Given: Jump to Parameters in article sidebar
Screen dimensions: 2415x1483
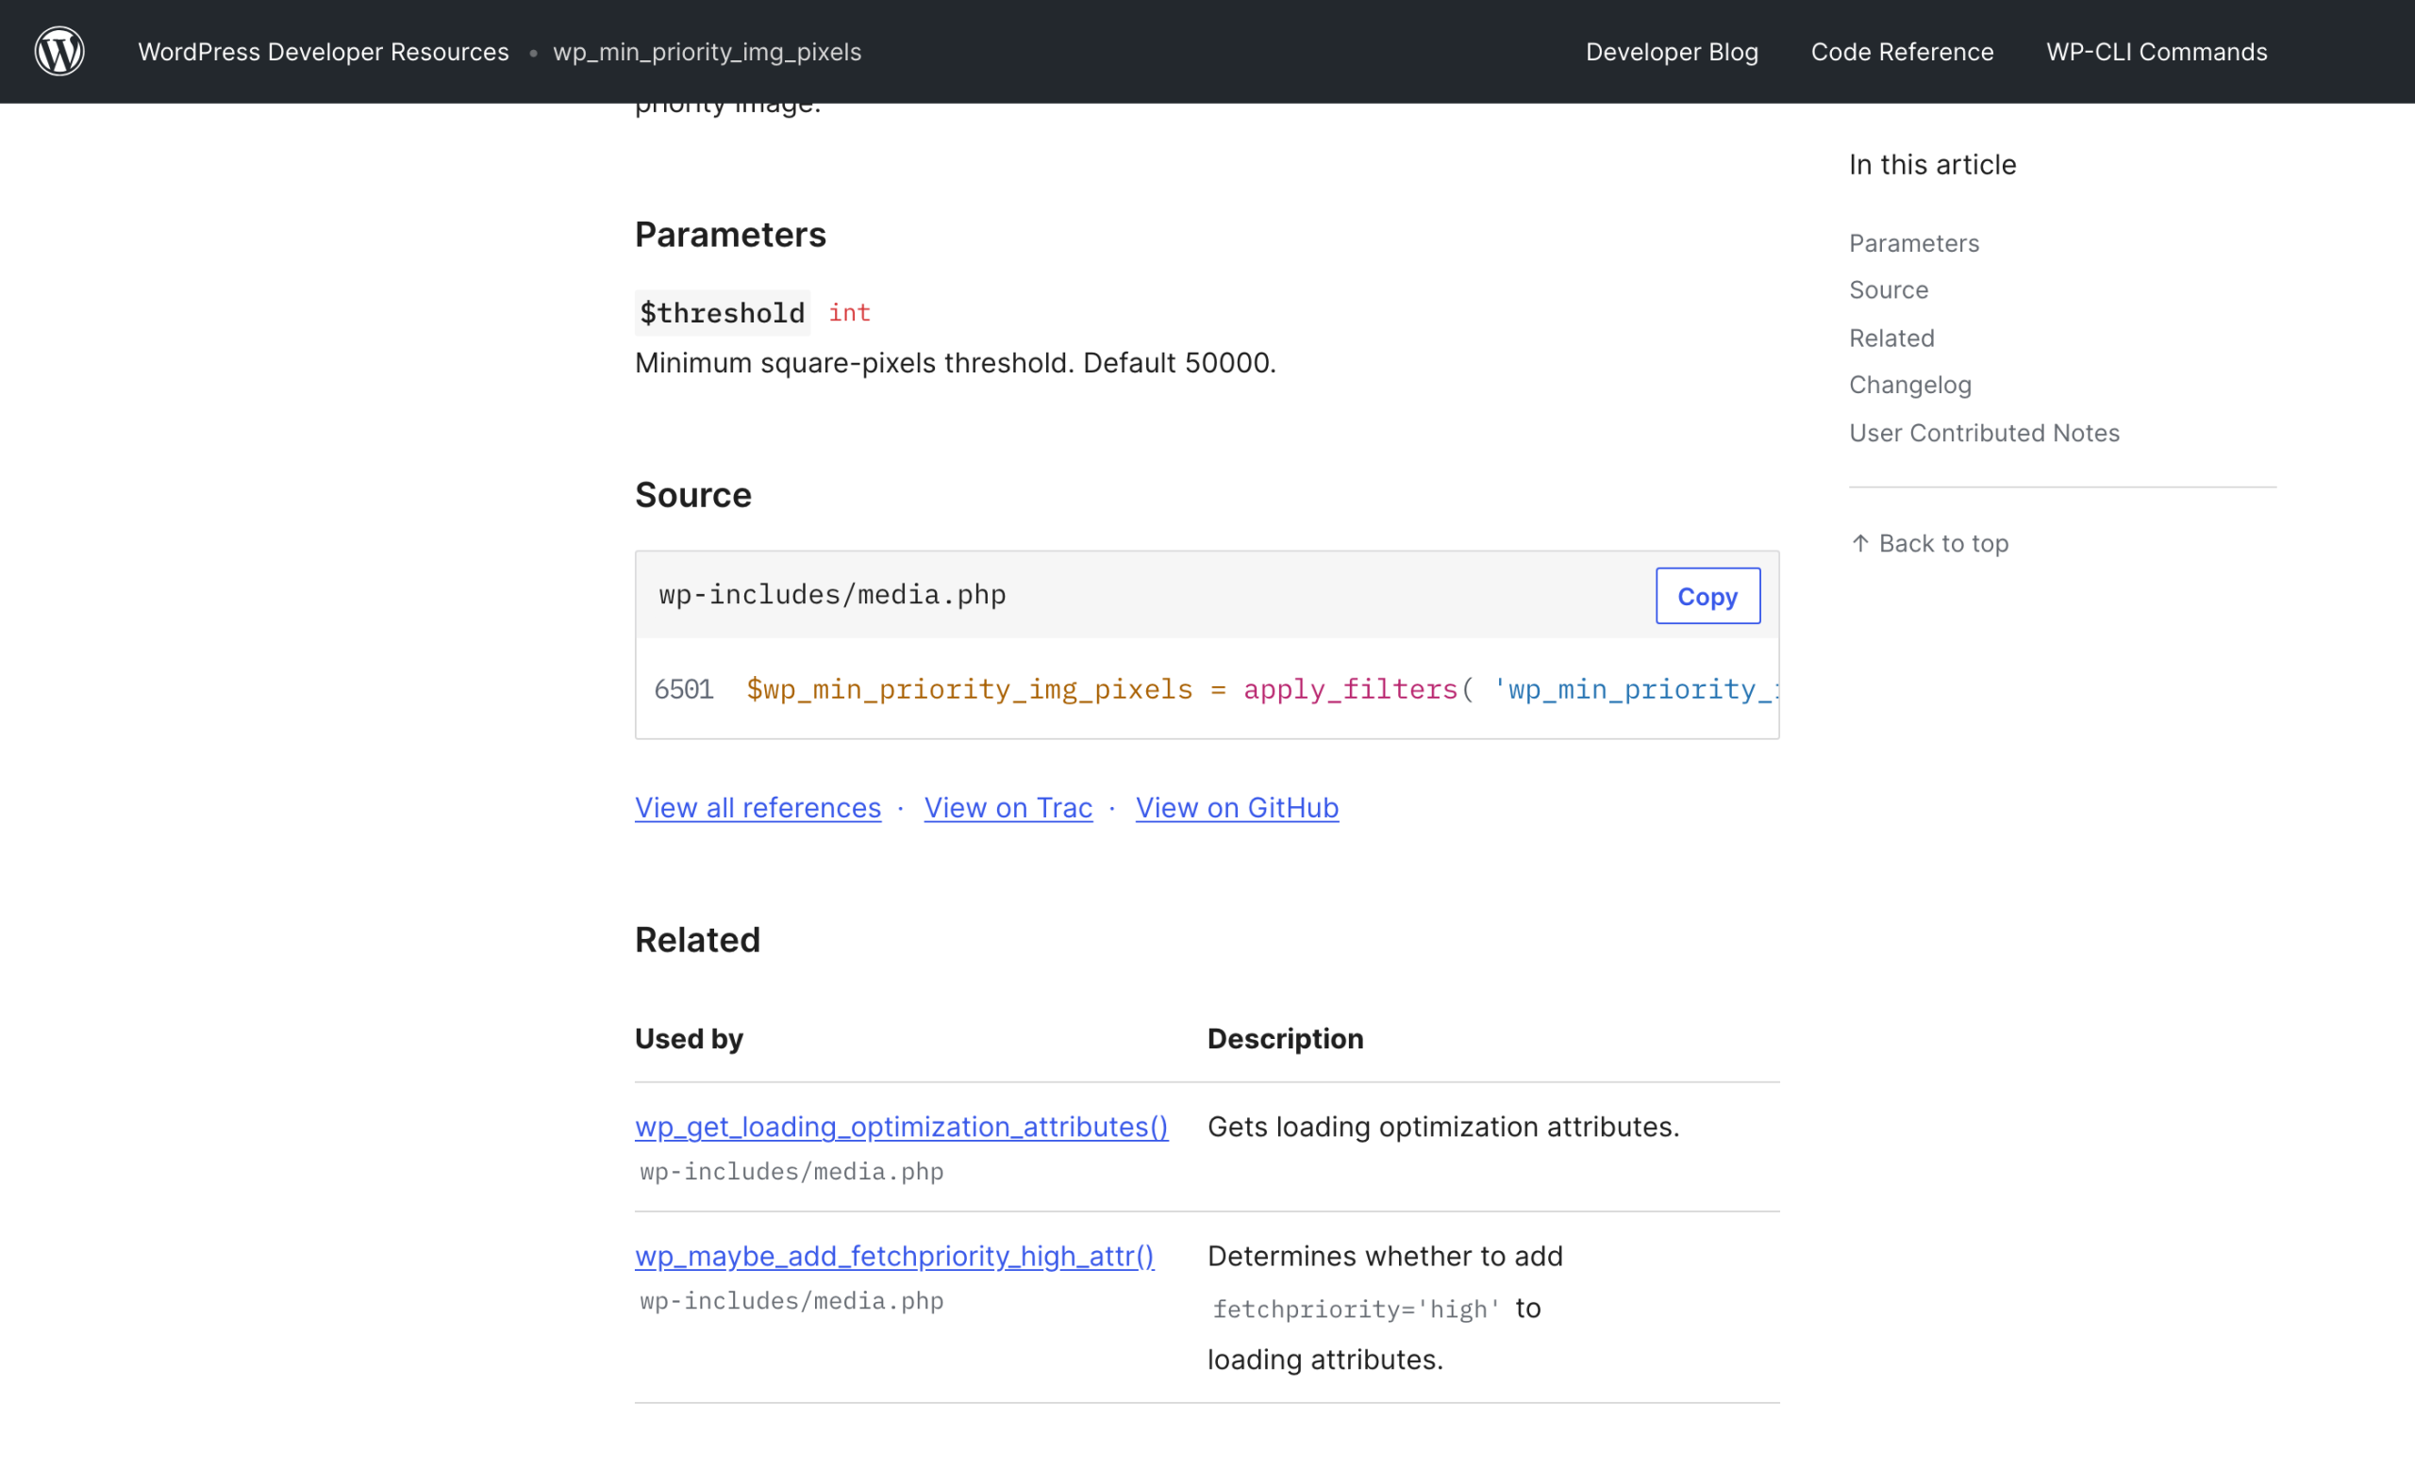Looking at the screenshot, I should tap(1913, 243).
